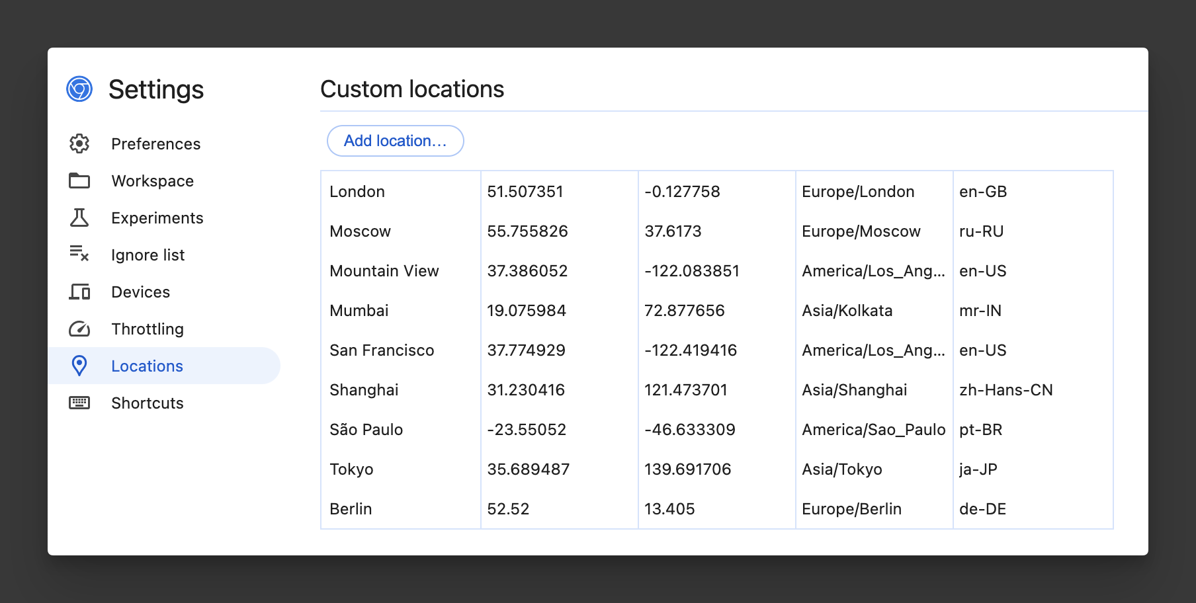
Task: Select the Shanghai location name
Action: (x=364, y=390)
